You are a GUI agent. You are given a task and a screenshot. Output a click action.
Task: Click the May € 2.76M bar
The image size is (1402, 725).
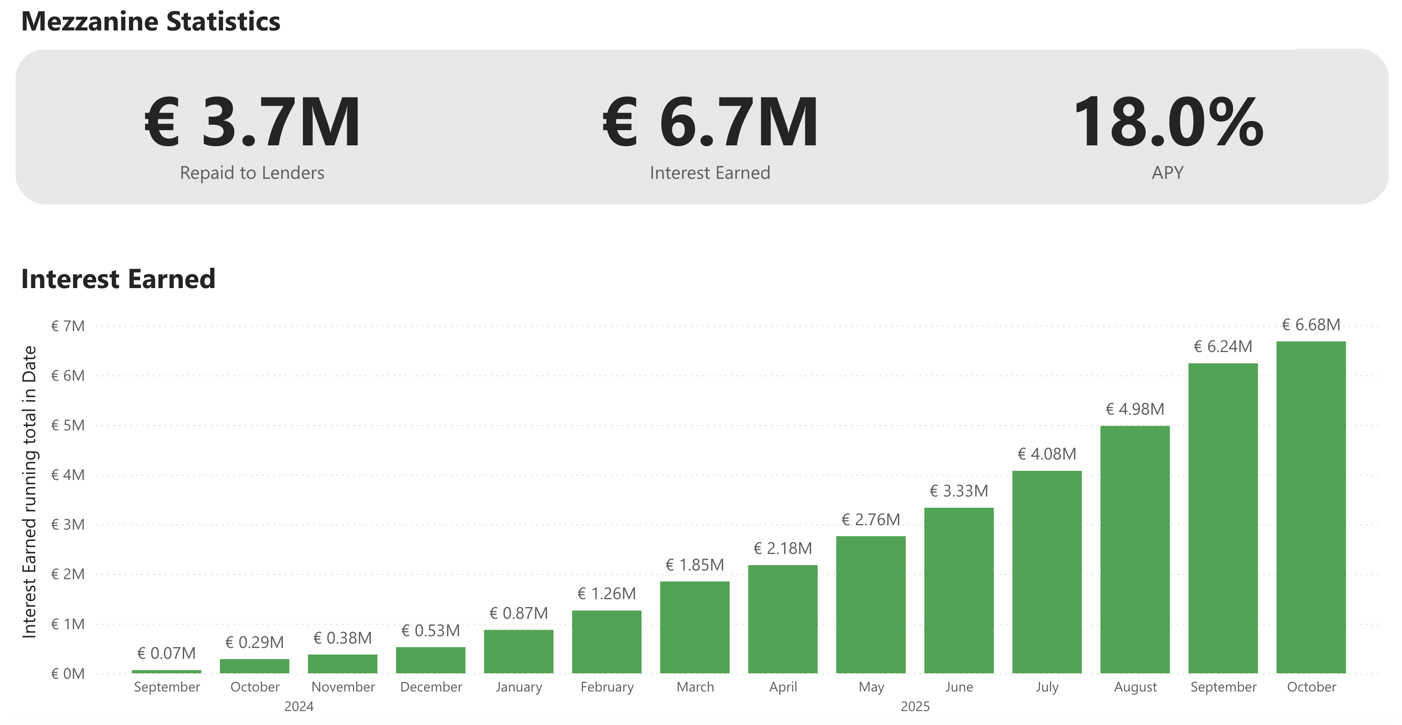coord(871,605)
